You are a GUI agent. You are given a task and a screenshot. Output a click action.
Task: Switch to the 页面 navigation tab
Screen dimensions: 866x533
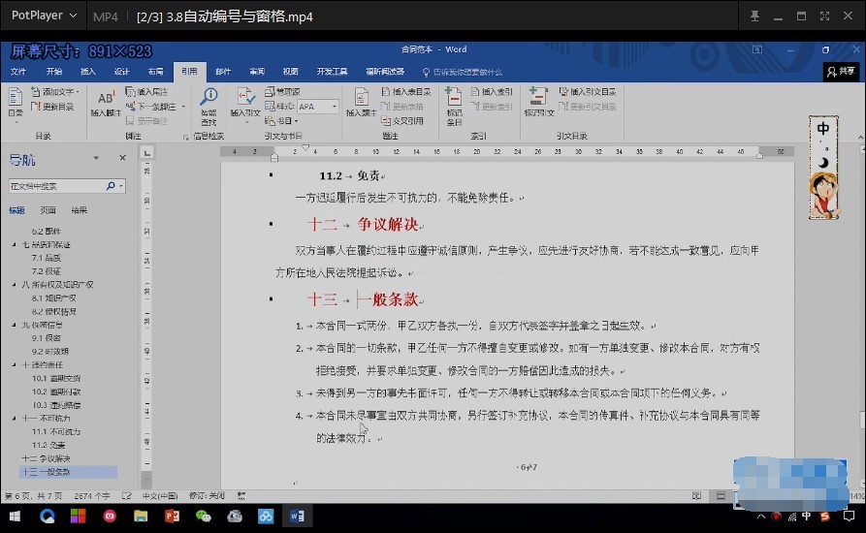point(48,210)
